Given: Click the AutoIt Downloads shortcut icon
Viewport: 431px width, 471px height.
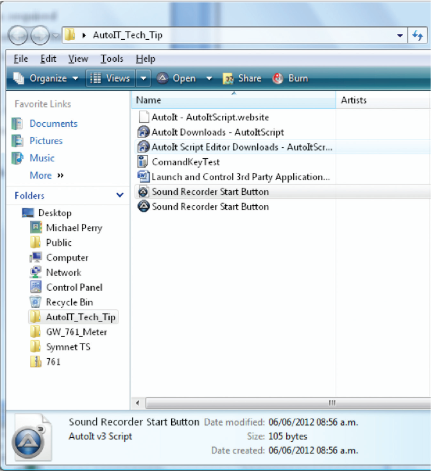Looking at the screenshot, I should (x=143, y=132).
